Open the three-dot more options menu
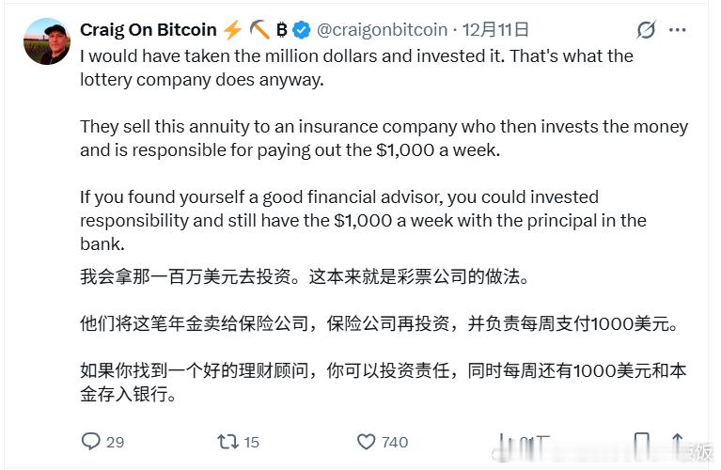 (x=678, y=30)
